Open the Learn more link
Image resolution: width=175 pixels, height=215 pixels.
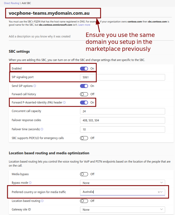click(x=84, y=25)
